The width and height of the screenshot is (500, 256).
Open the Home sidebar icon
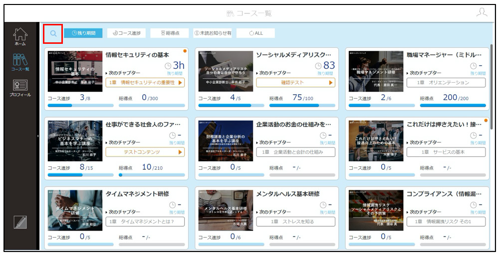coord(20,37)
